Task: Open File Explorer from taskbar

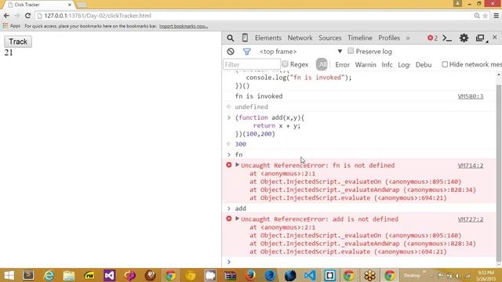Action: (69, 275)
